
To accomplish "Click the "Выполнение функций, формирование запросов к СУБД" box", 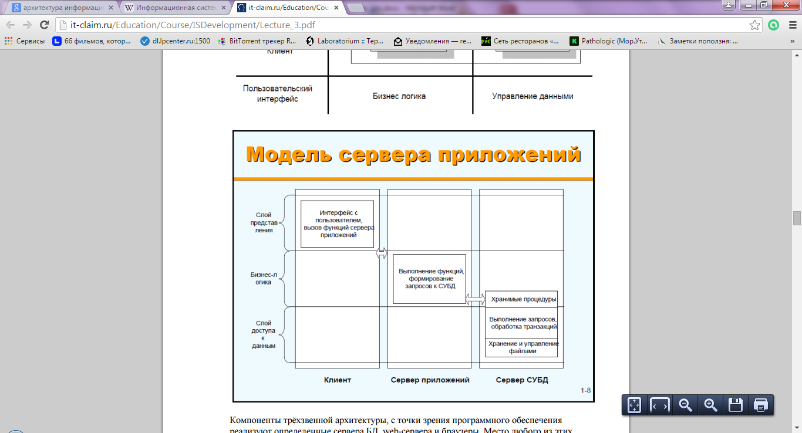I will tap(429, 279).
